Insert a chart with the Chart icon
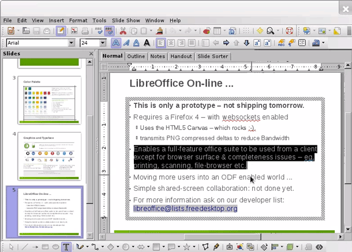352x252 pixels. [207, 31]
